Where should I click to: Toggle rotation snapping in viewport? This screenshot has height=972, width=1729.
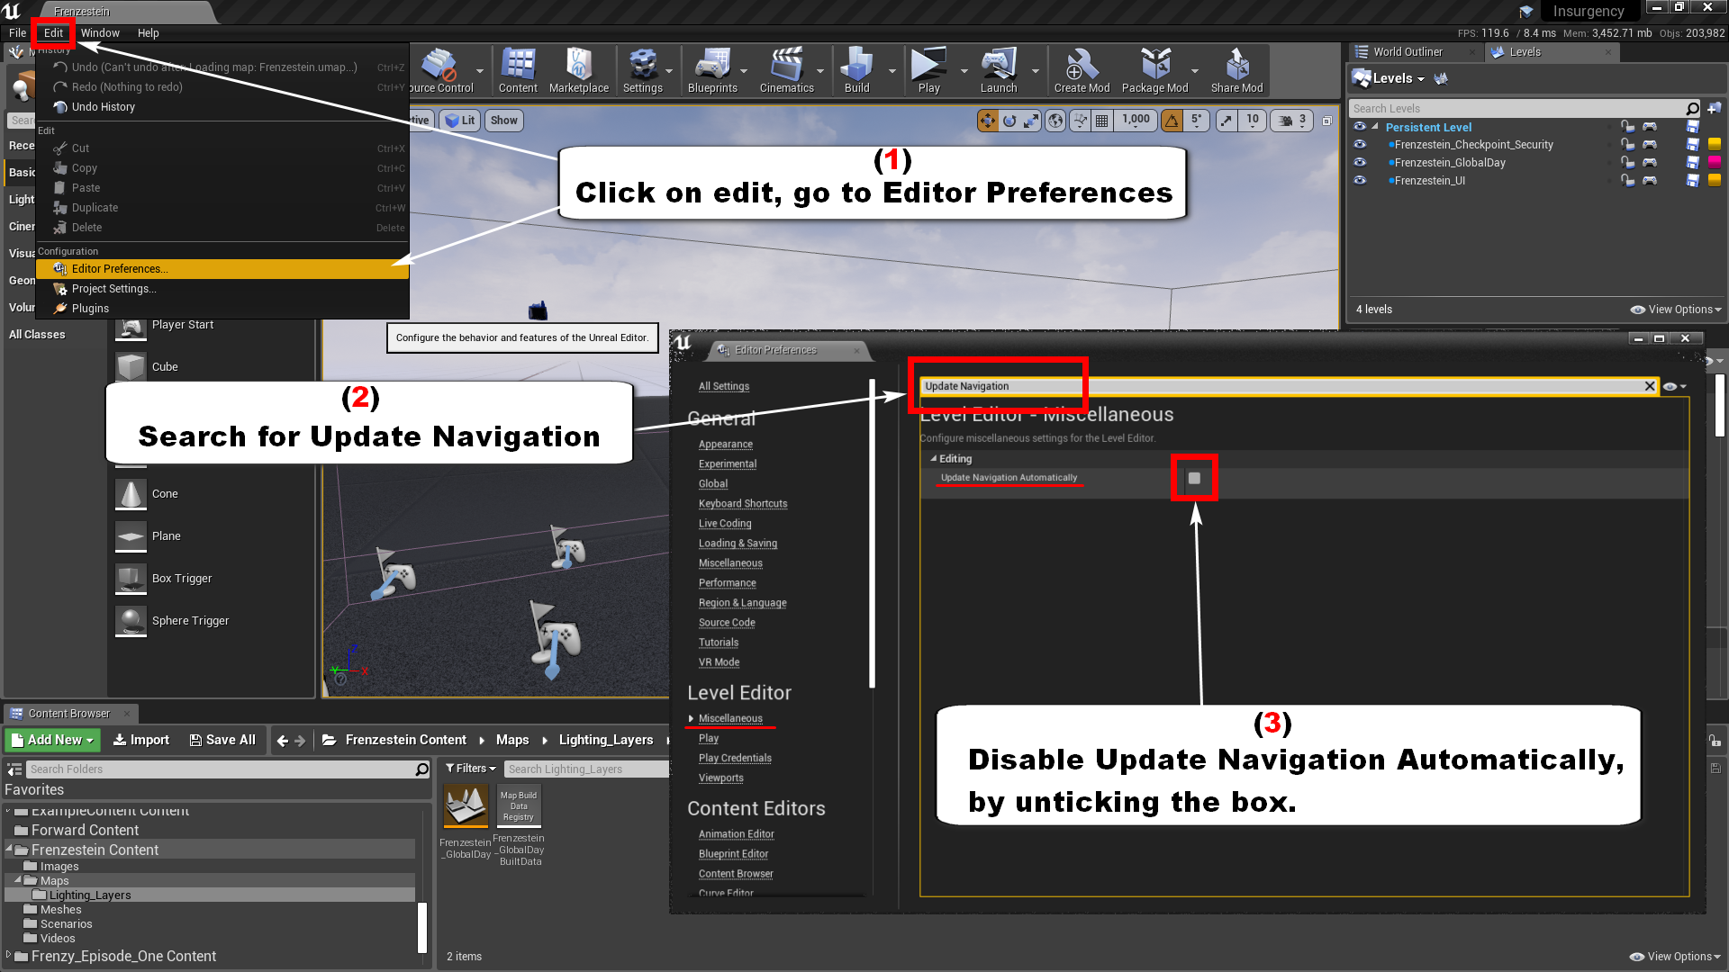tap(1172, 121)
